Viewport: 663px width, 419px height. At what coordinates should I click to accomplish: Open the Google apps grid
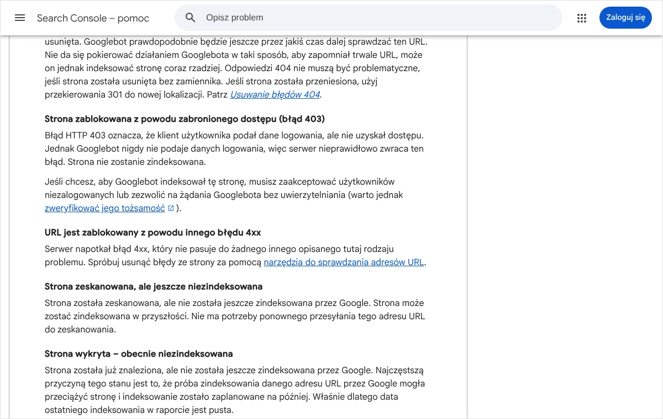click(x=581, y=18)
